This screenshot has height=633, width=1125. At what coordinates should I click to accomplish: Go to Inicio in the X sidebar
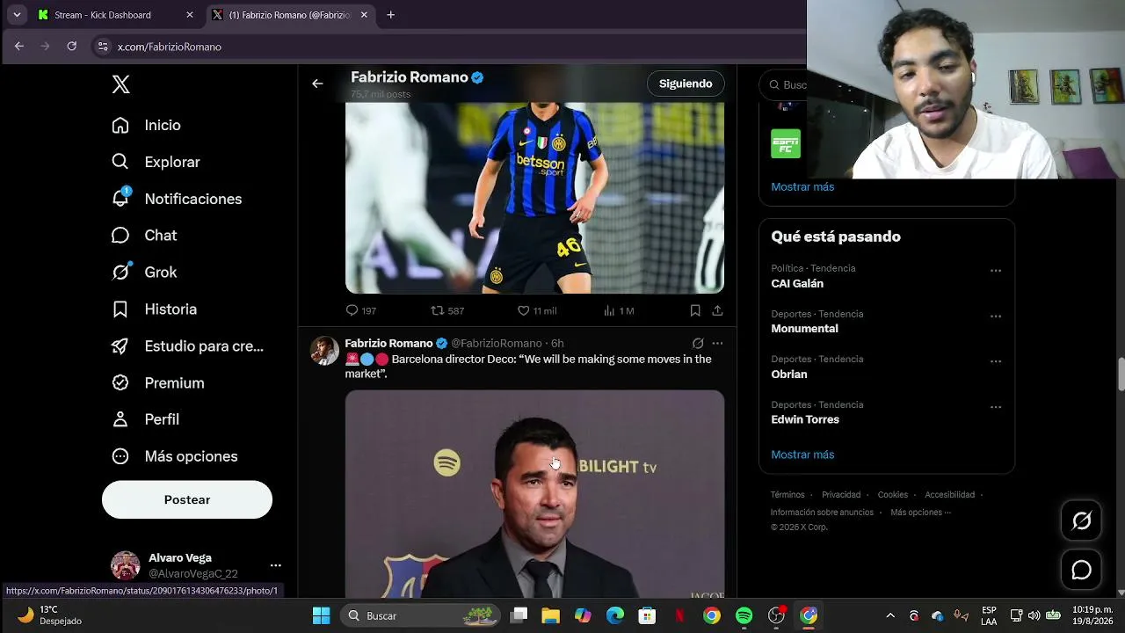click(x=146, y=125)
